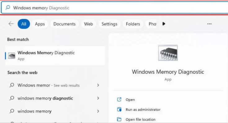Click the search magnifier icon in search box
This screenshot has height=123, width=228.
click(8, 7)
